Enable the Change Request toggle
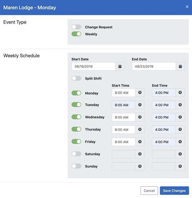This screenshot has height=198, width=192. click(x=76, y=27)
